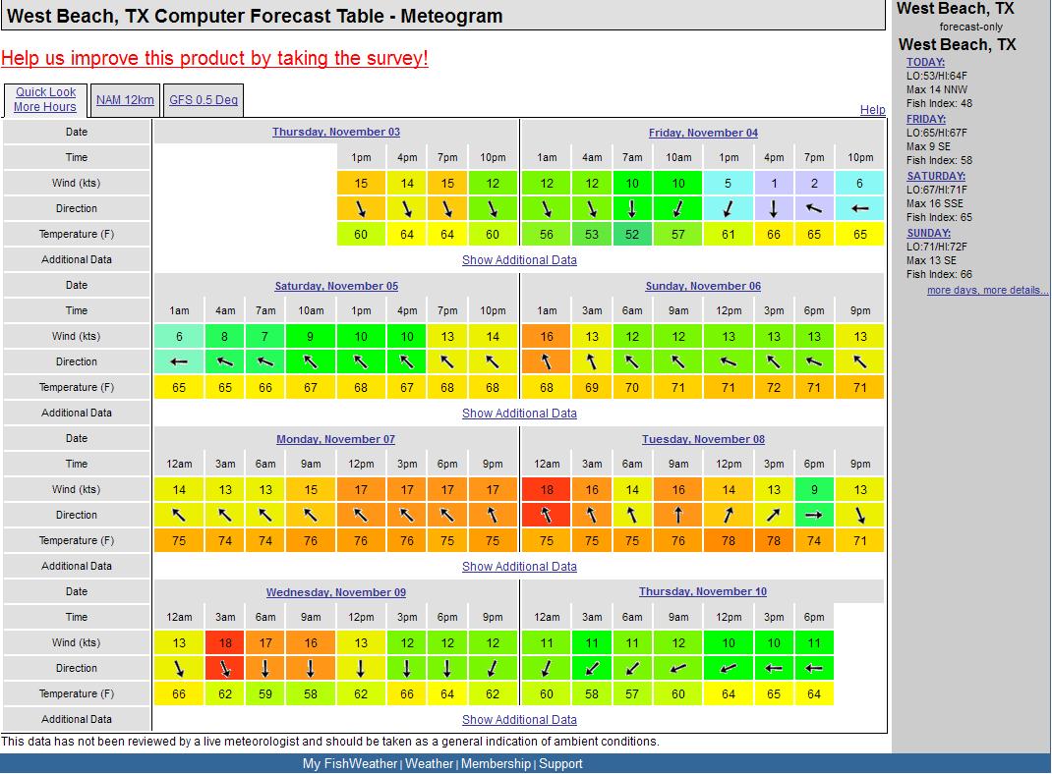Image resolution: width=1052 pixels, height=774 pixels.
Task: Click Friday 10pm left-pointing wind direction arrow
Action: (x=859, y=208)
